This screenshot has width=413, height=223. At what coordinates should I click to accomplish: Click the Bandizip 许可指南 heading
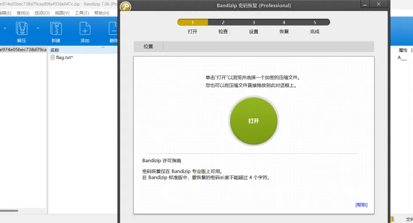pos(161,160)
